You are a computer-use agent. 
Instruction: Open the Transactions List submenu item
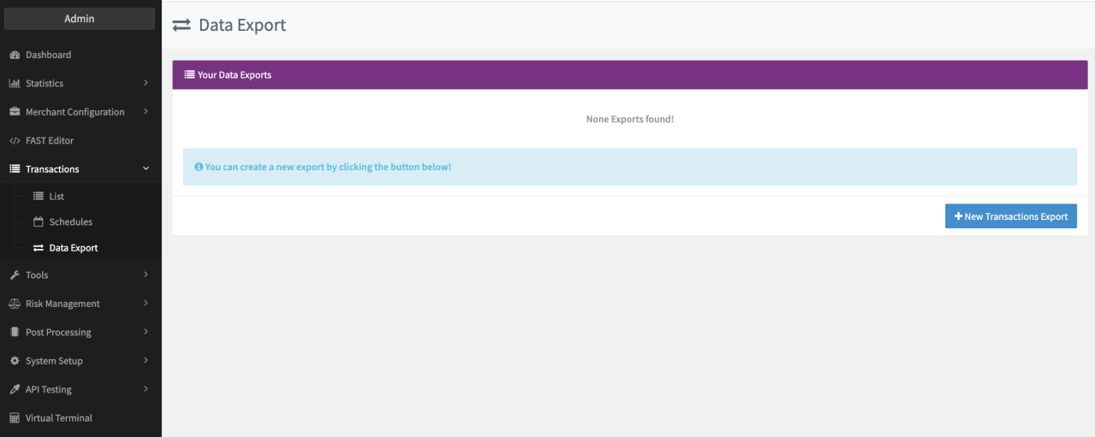56,197
